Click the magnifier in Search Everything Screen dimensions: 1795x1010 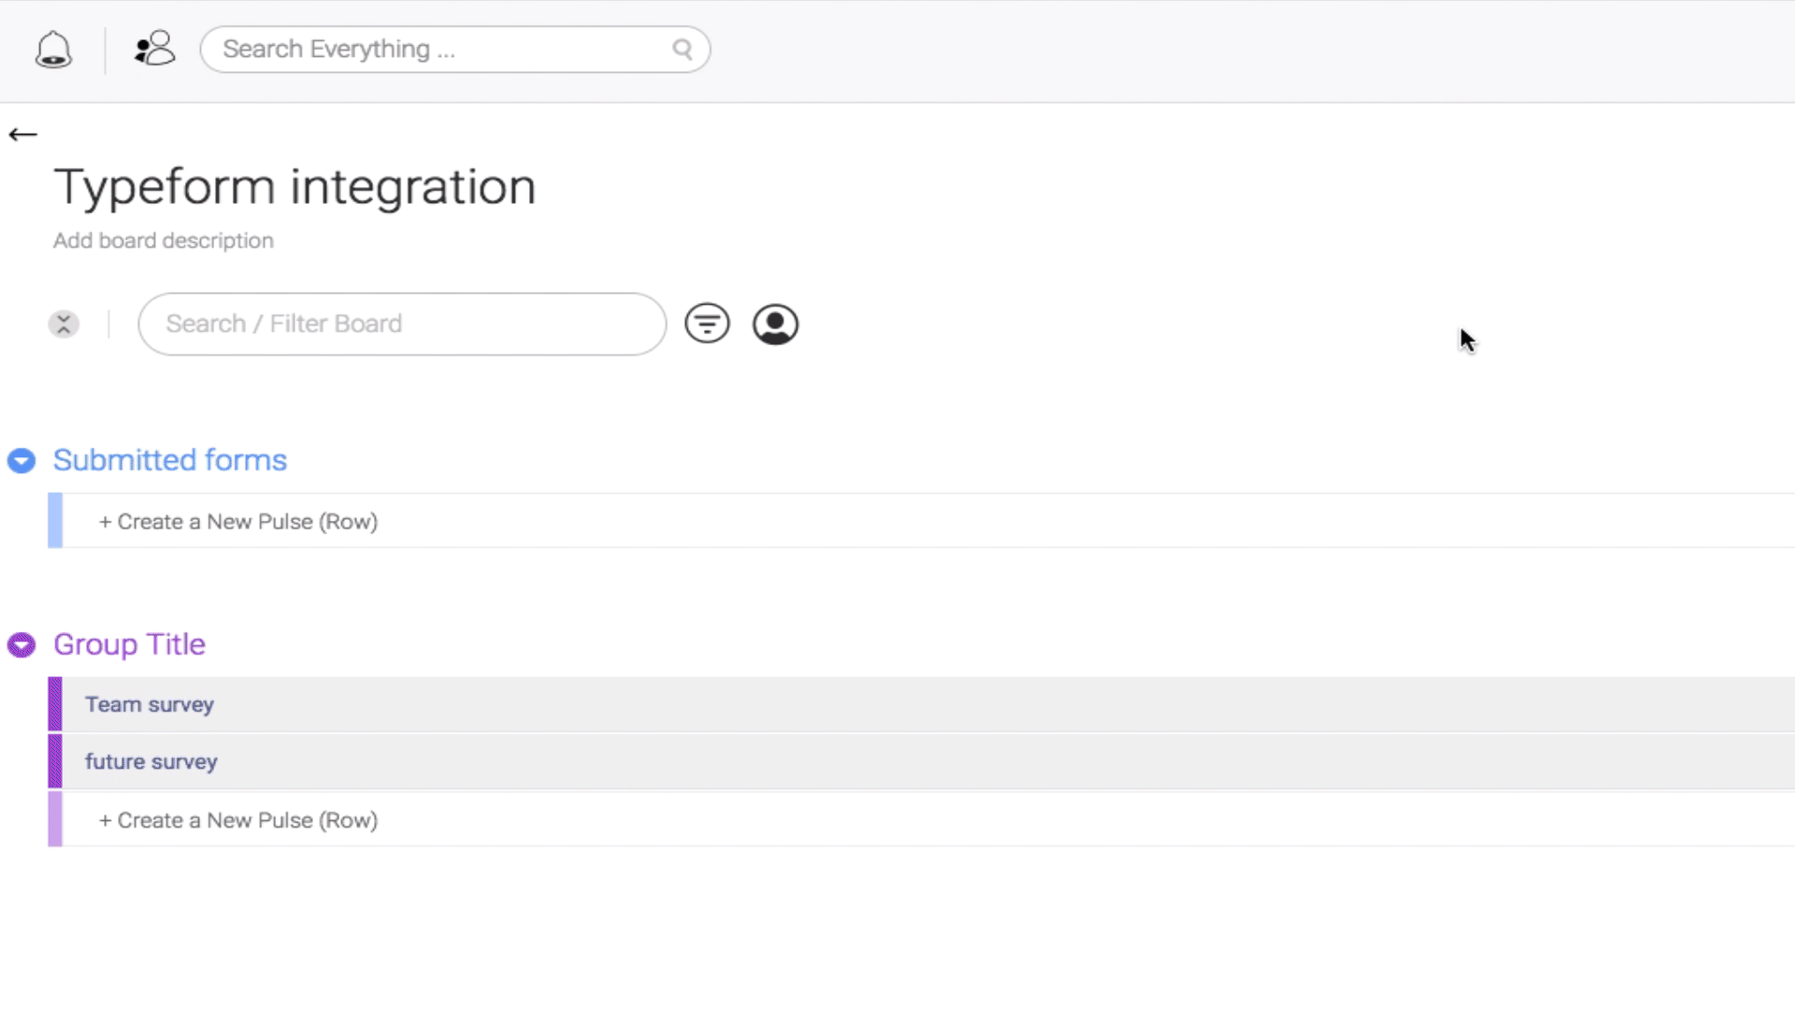(682, 50)
